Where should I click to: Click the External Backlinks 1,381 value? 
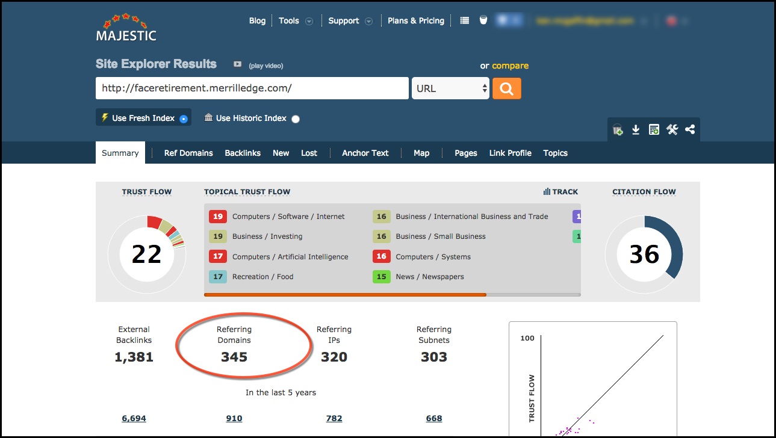coord(134,357)
